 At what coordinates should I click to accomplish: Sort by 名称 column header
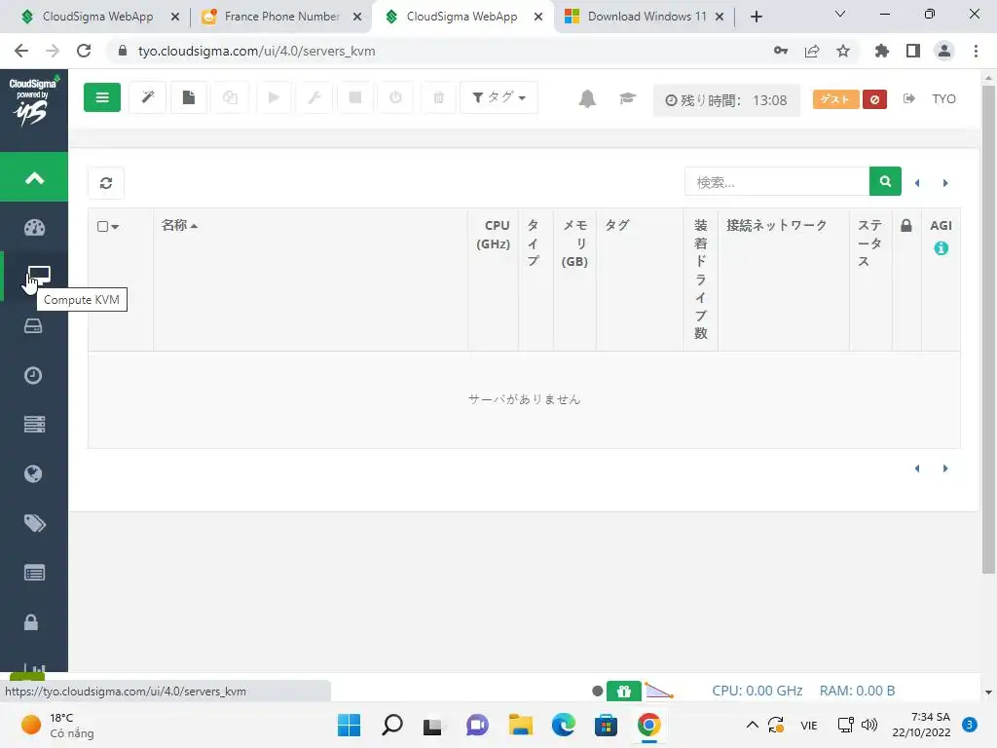(179, 225)
